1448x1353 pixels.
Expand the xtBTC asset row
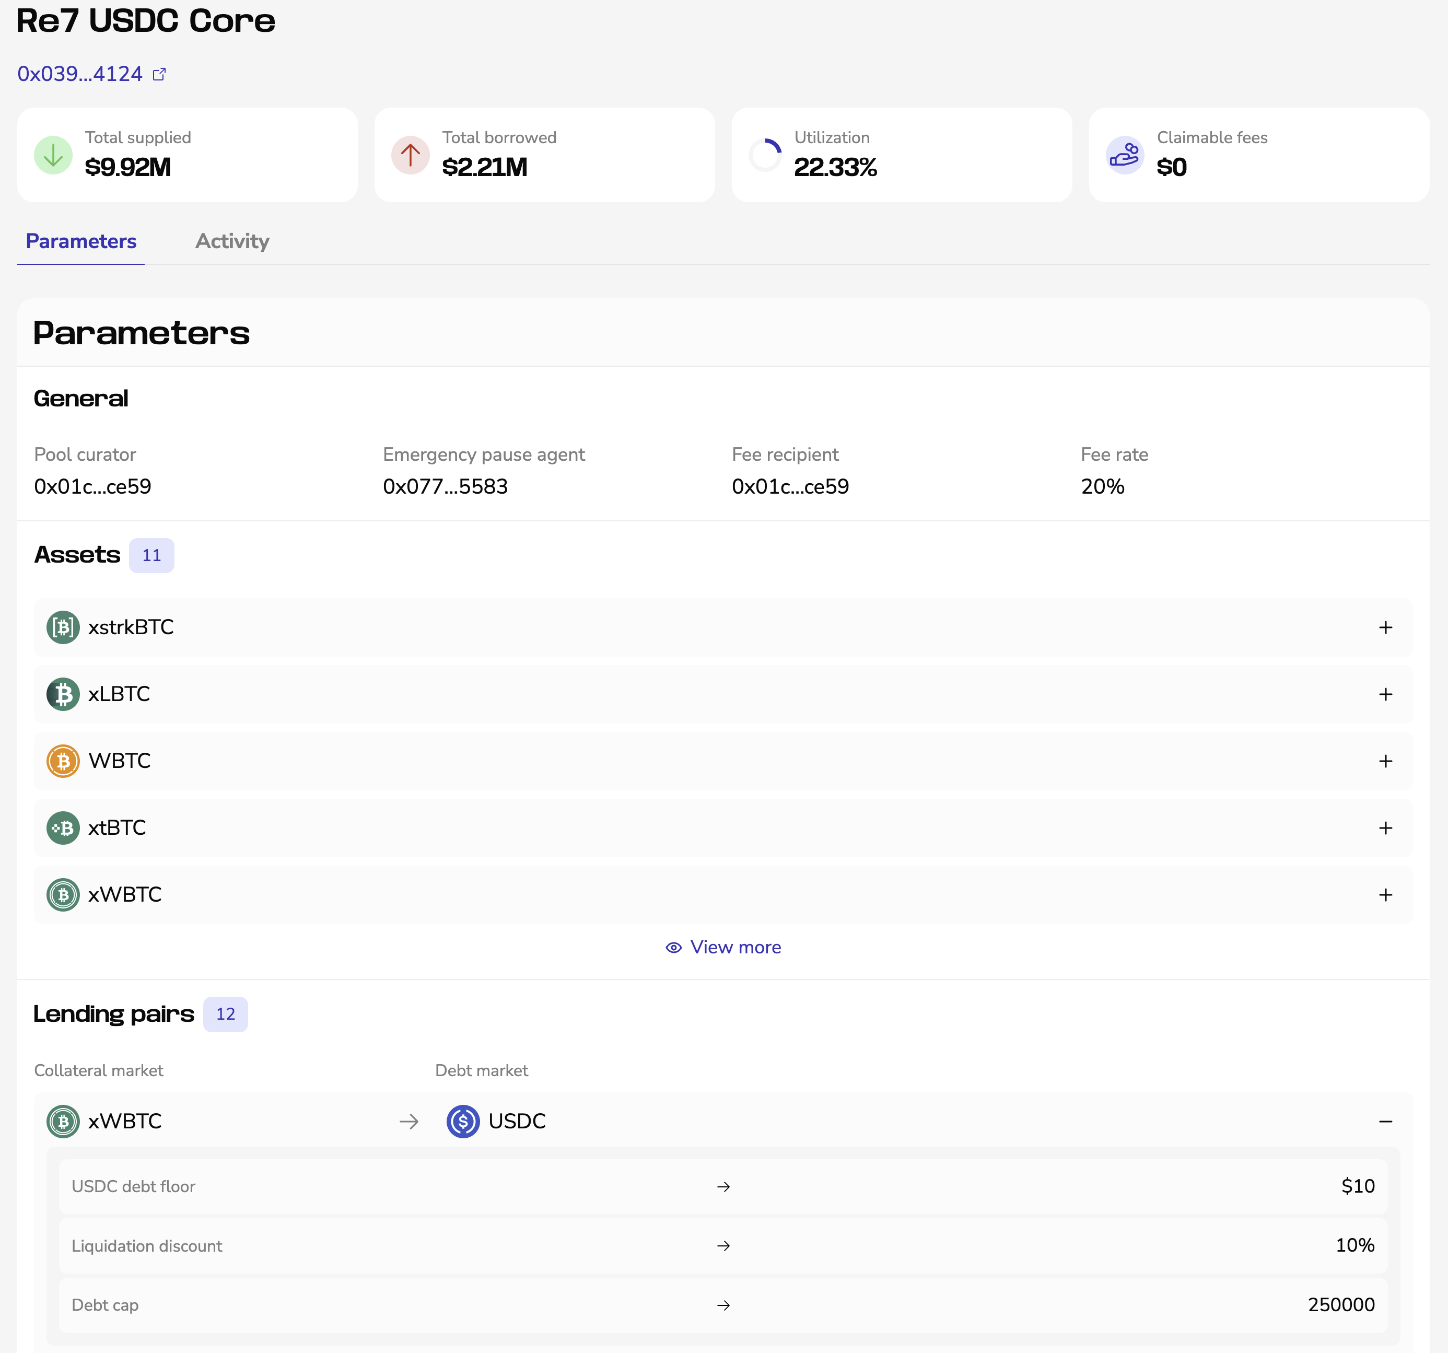1385,829
